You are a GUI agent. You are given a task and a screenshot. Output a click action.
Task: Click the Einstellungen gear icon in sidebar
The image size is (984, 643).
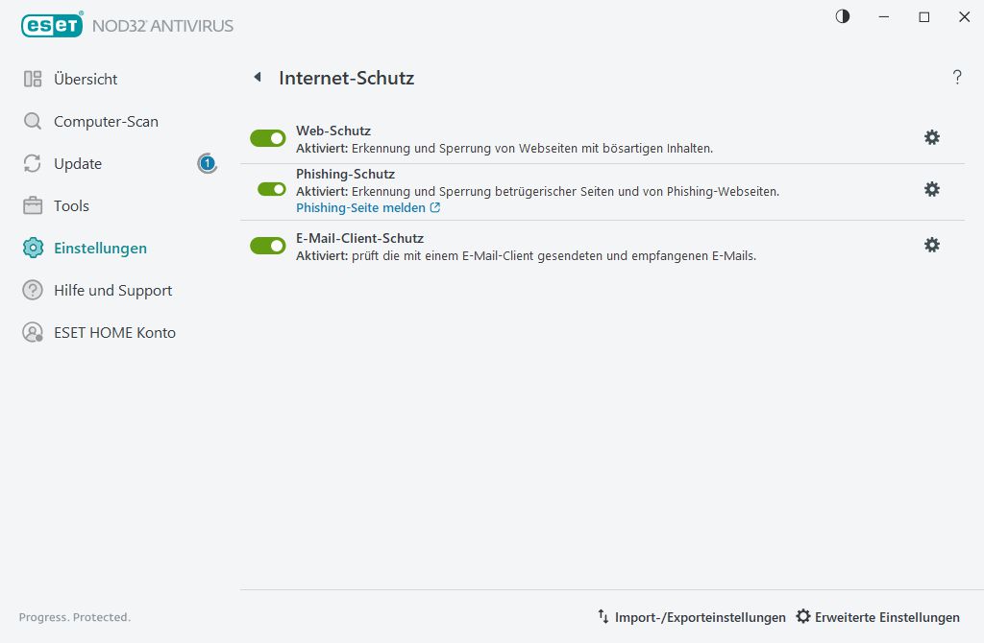32,248
